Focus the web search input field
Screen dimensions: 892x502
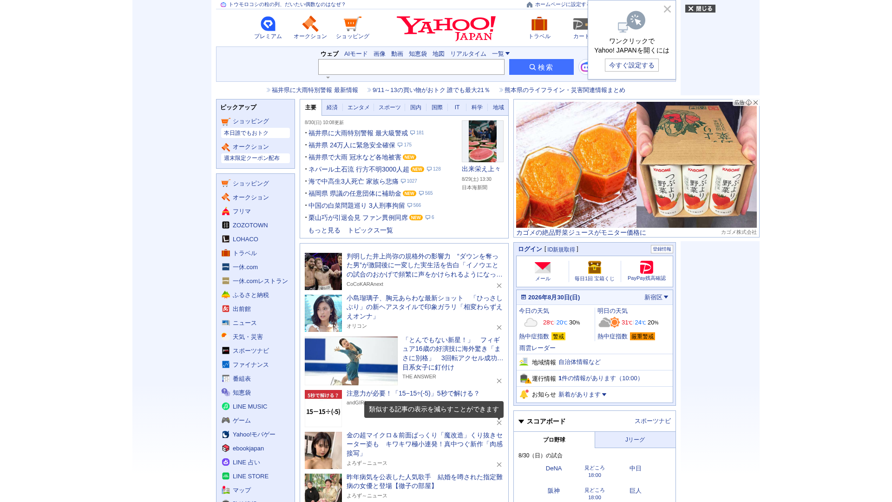(411, 67)
